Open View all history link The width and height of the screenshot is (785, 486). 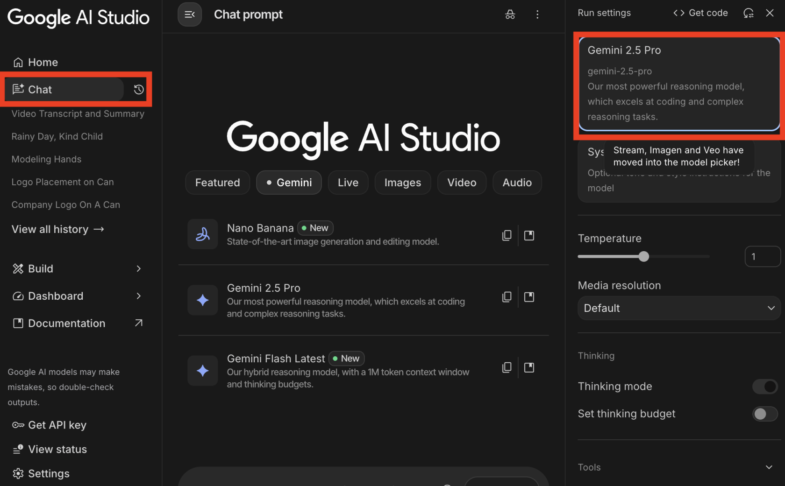click(57, 229)
